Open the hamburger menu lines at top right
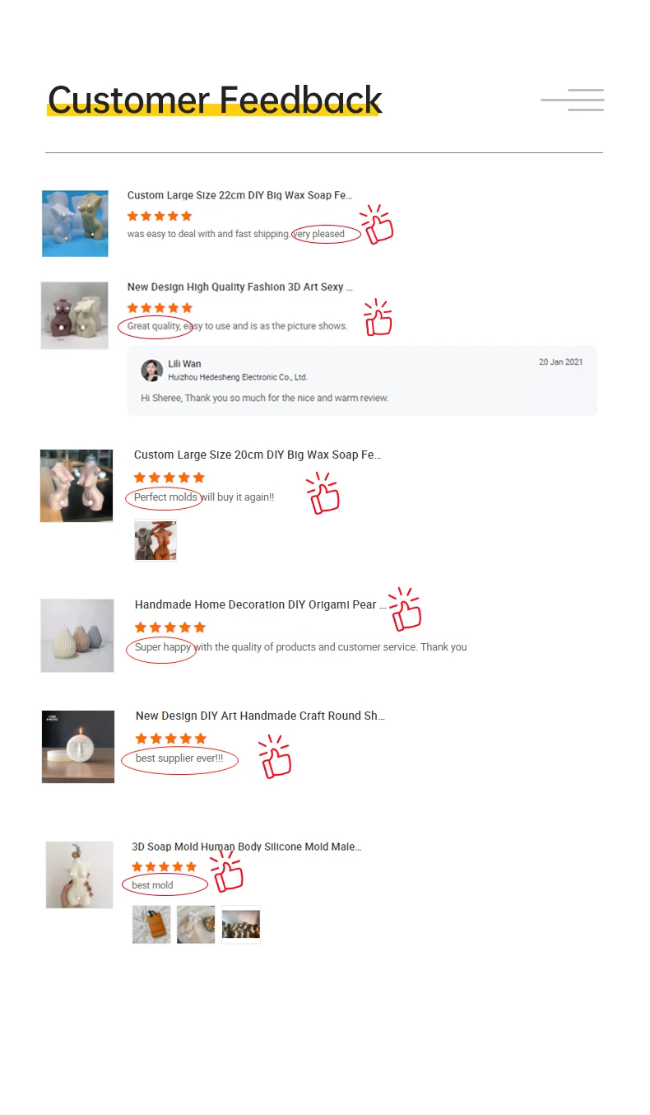The height and width of the screenshot is (1115, 650). point(573,100)
